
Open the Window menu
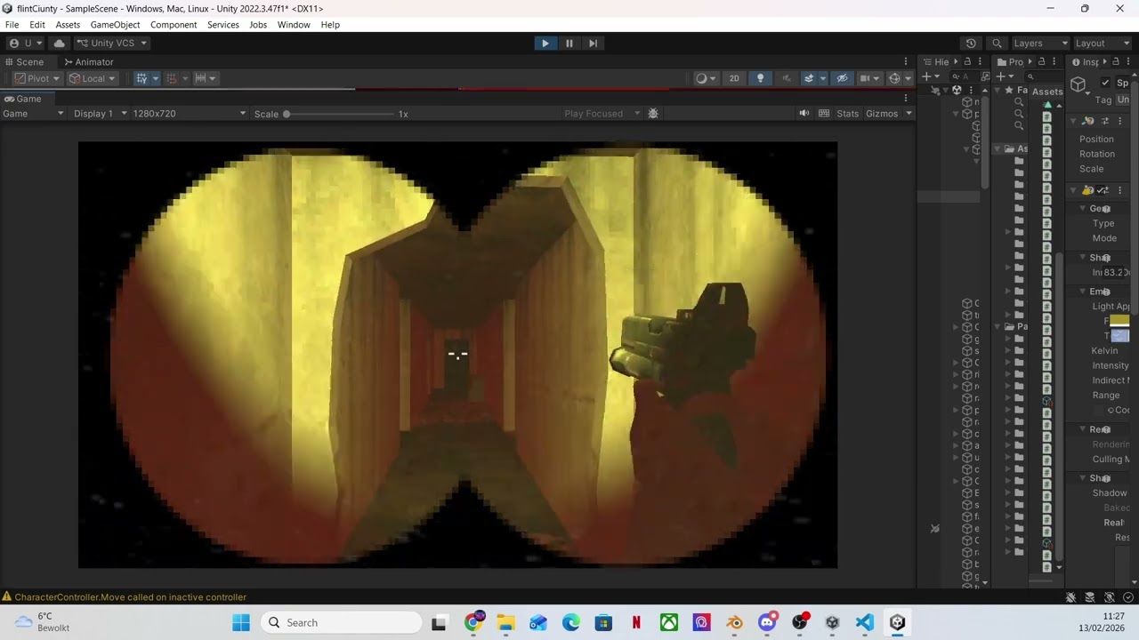pyautogui.click(x=294, y=25)
